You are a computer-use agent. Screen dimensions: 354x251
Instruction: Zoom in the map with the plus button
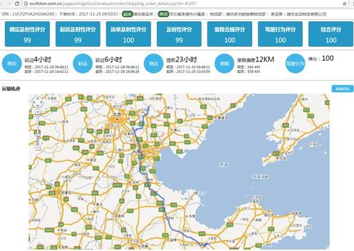click(38, 112)
